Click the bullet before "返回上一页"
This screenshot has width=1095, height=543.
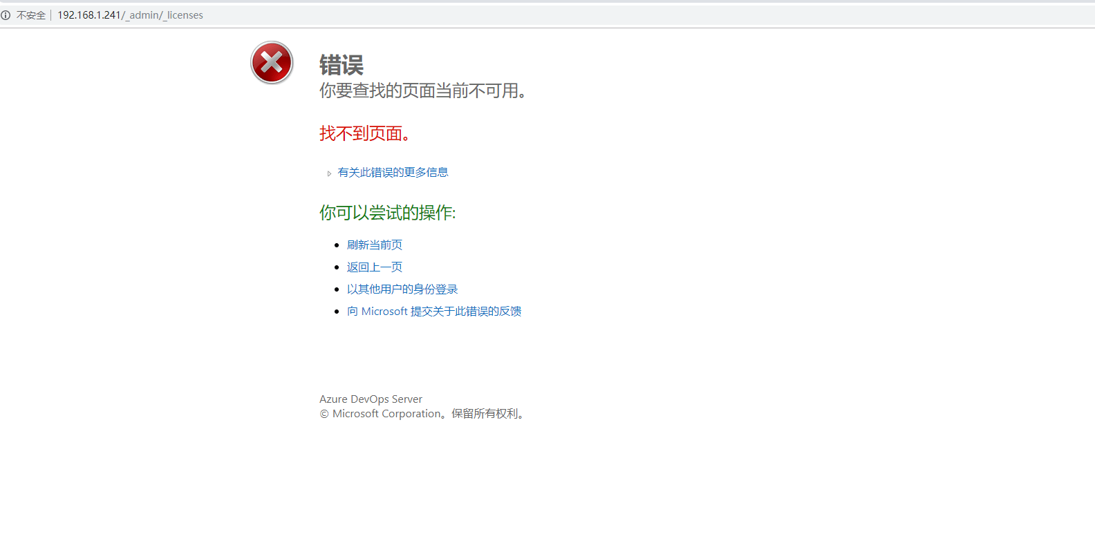click(x=337, y=267)
